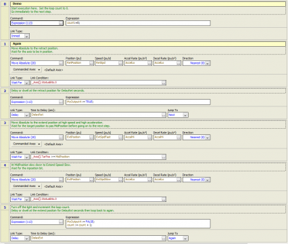Image resolution: width=288 pixels, height=244 pixels.
Task: Open ellipsis beside ExtPosition field in step 3
Action: click(91, 138)
